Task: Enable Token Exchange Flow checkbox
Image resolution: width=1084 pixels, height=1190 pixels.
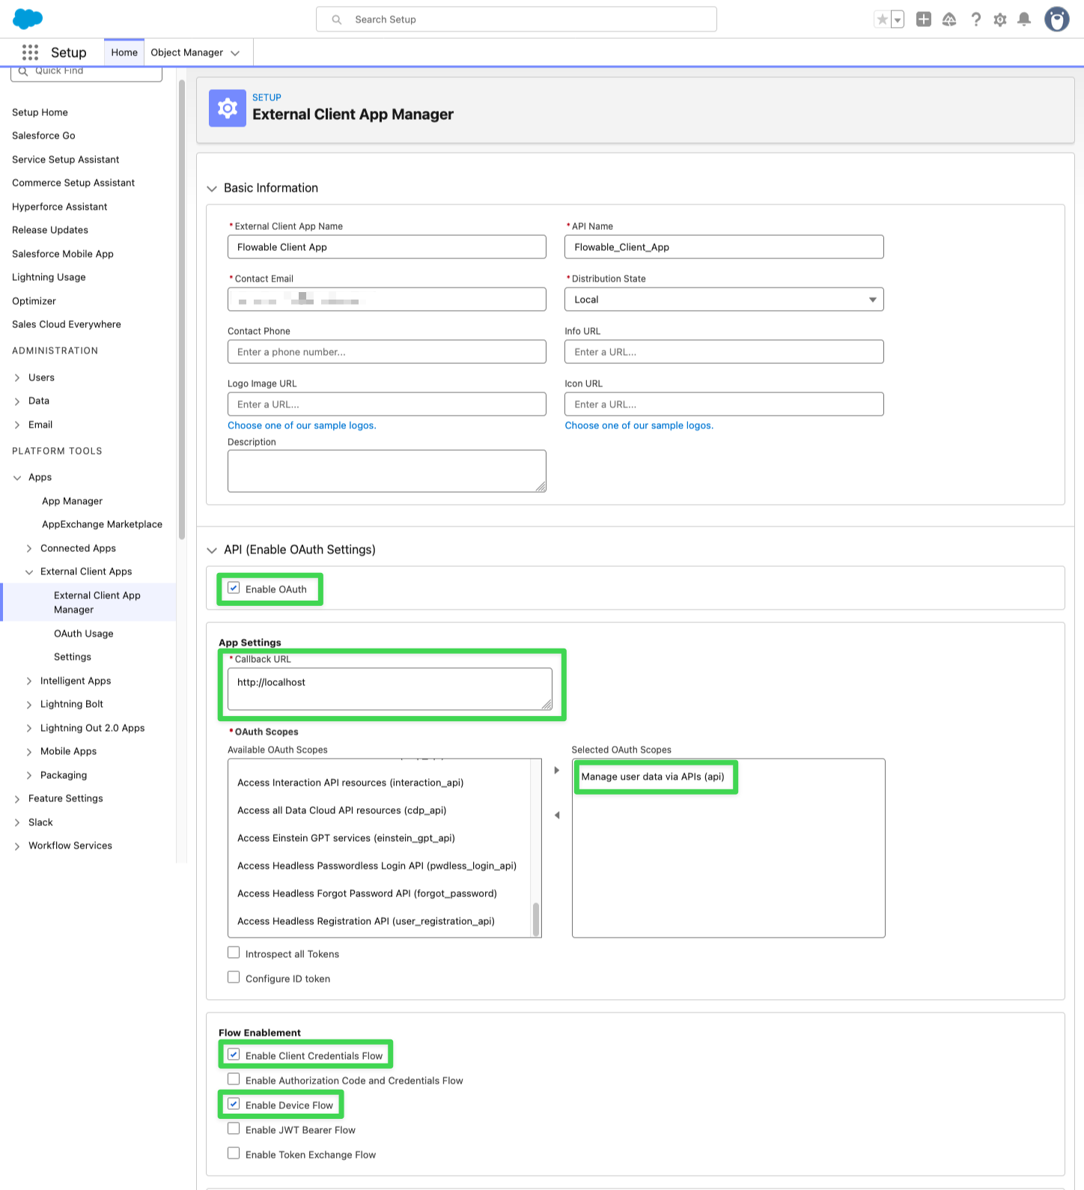Action: pos(234,1153)
